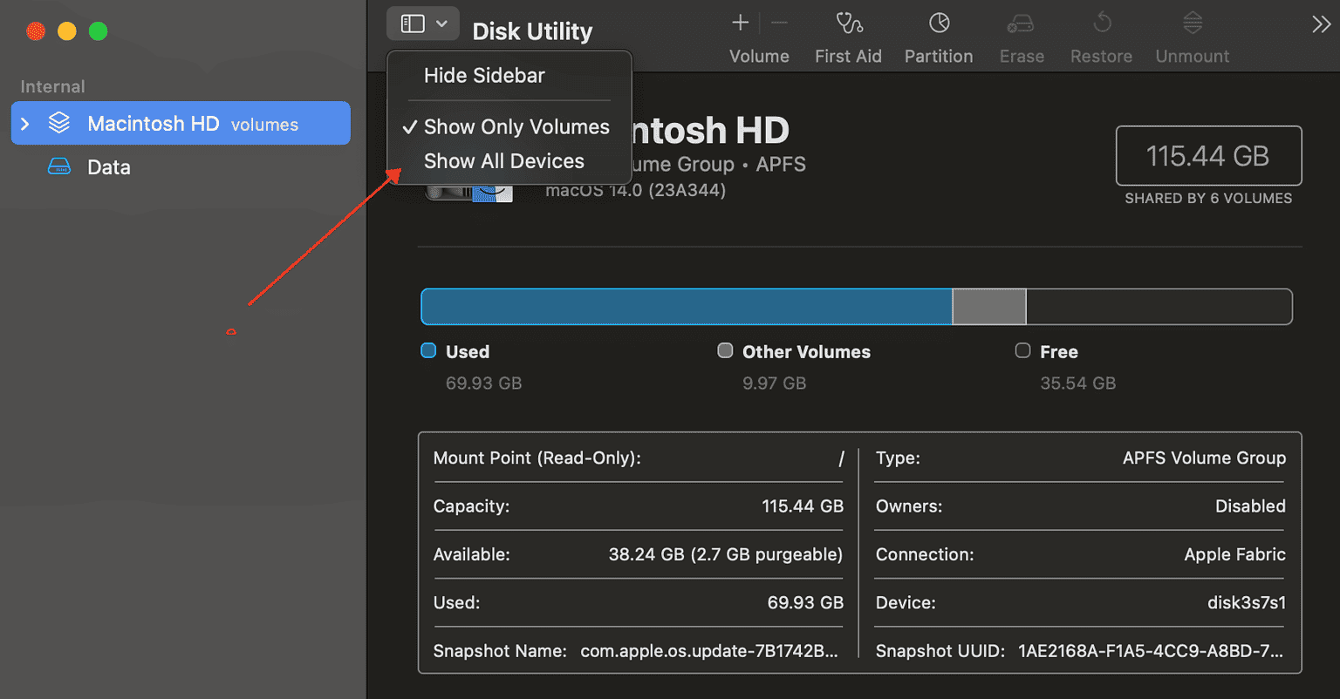Viewport: 1340px width, 699px height.
Task: Toggle the Show Only Volumes setting
Action: click(516, 126)
